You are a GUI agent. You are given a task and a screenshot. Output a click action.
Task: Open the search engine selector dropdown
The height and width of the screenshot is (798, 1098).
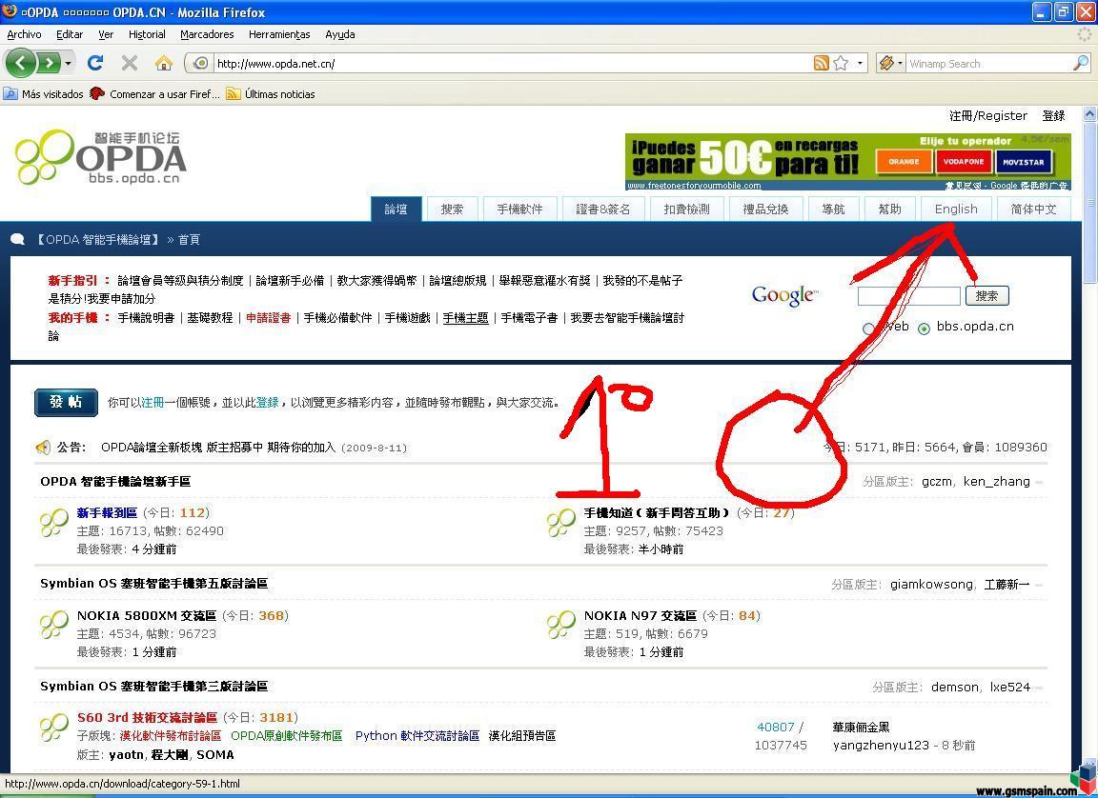click(x=900, y=63)
